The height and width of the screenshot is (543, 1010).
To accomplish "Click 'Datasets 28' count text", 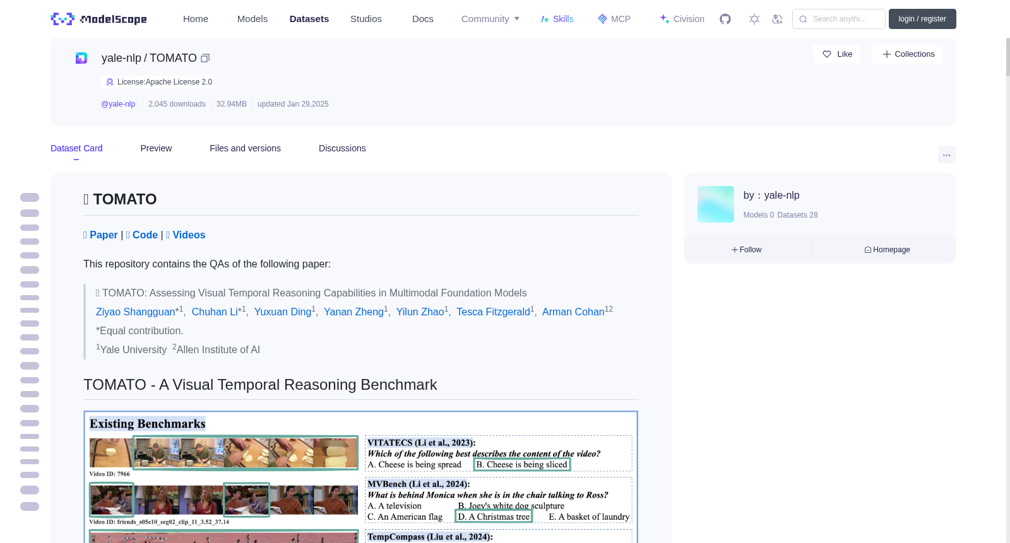I will pyautogui.click(x=797, y=215).
